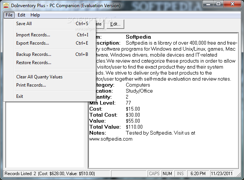Click the Total Cost: label
This screenshot has width=244, height=180.
tap(103, 115)
